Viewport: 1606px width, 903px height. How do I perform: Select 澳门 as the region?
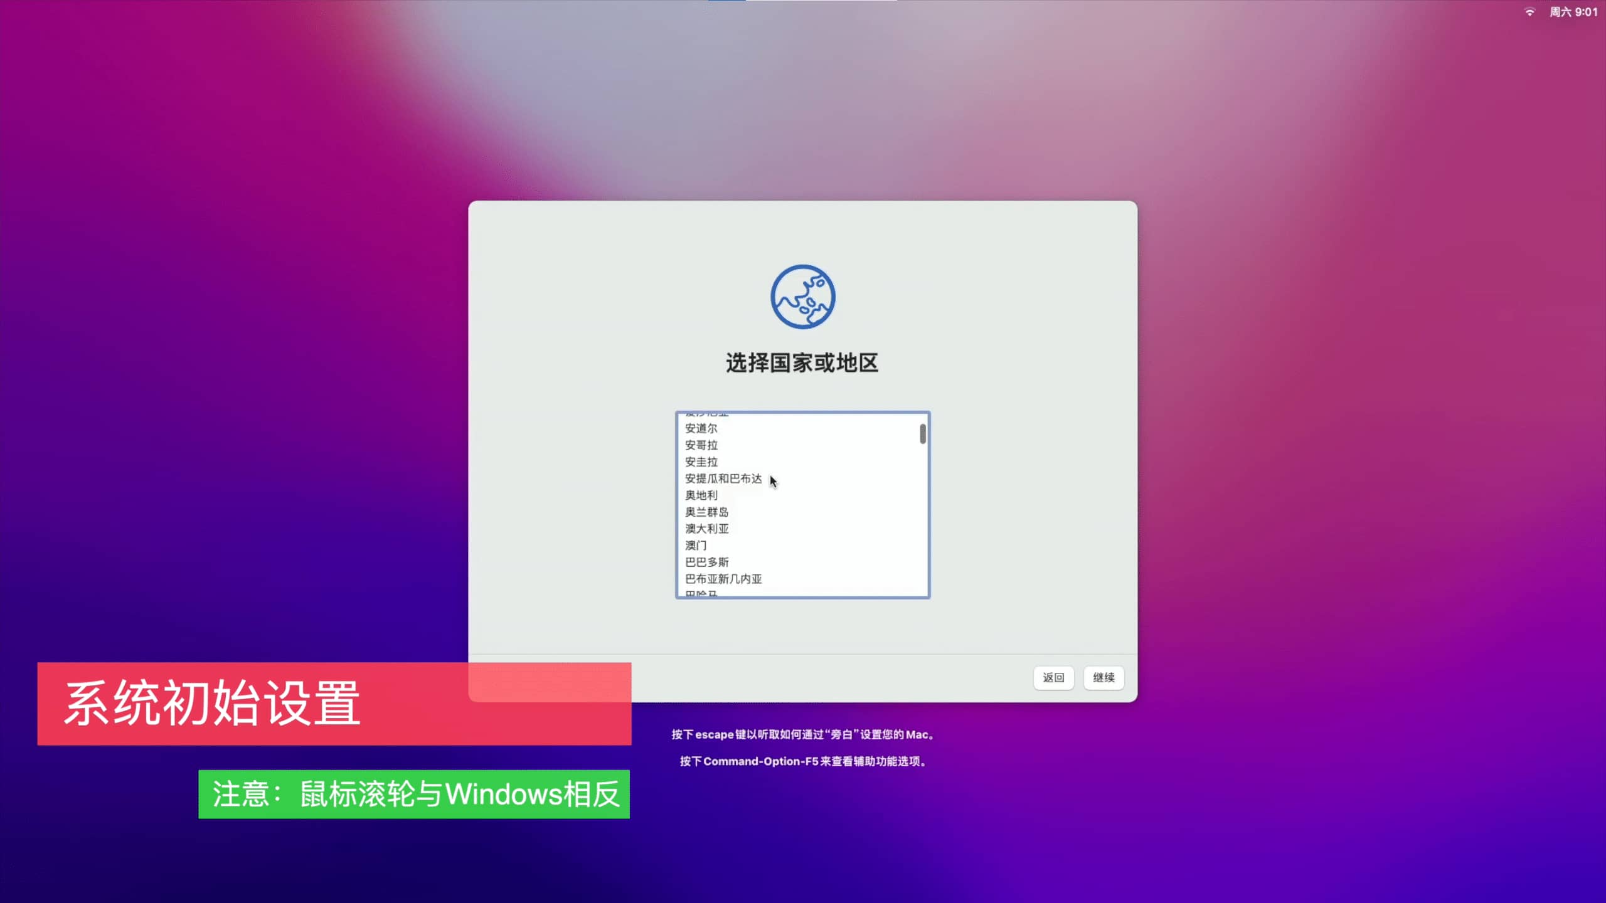click(695, 546)
